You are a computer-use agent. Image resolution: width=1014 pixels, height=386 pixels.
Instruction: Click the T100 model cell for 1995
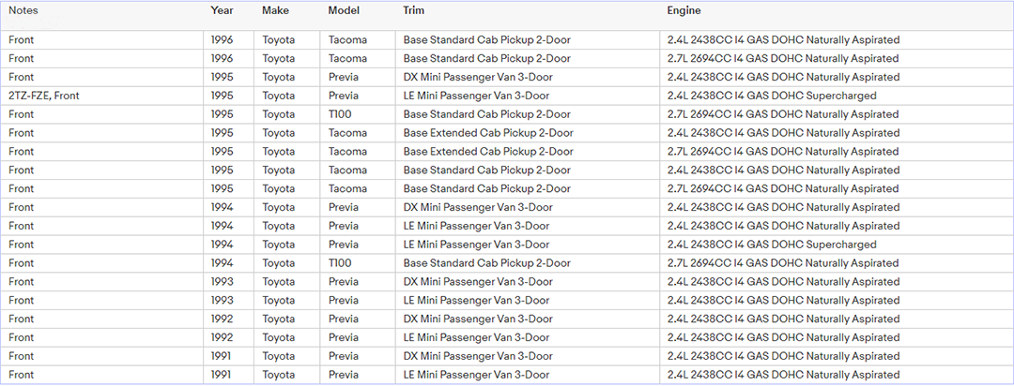pyautogui.click(x=340, y=114)
